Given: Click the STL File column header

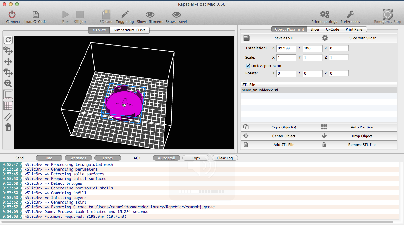Looking at the screenshot, I should 319,85.
